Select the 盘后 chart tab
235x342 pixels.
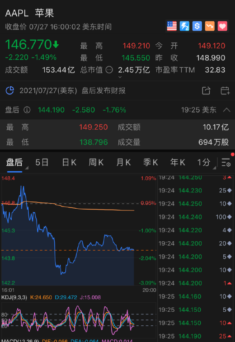[14, 163]
